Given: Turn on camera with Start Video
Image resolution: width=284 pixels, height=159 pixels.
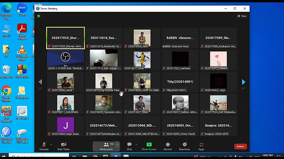Looking at the screenshot, I should click(x=64, y=146).
